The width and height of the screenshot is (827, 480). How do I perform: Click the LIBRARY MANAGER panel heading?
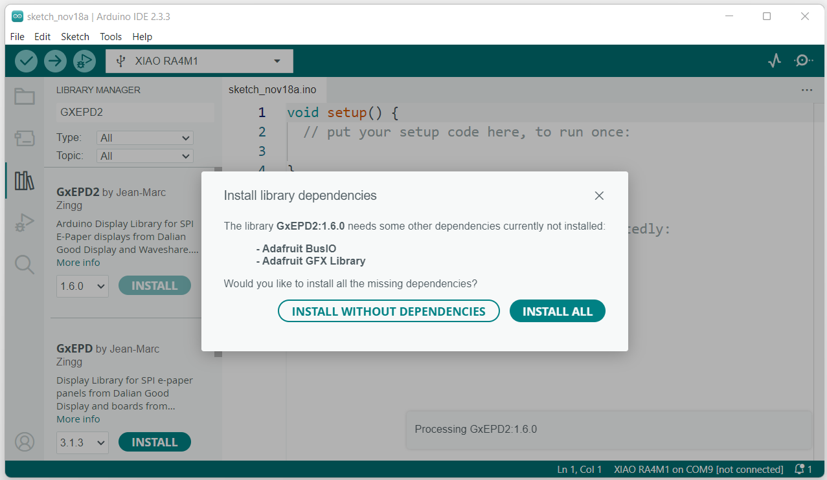tap(98, 90)
